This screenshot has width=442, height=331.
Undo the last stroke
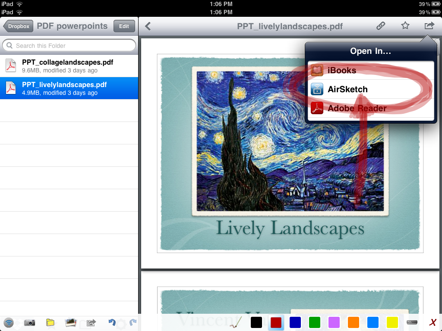(112, 322)
